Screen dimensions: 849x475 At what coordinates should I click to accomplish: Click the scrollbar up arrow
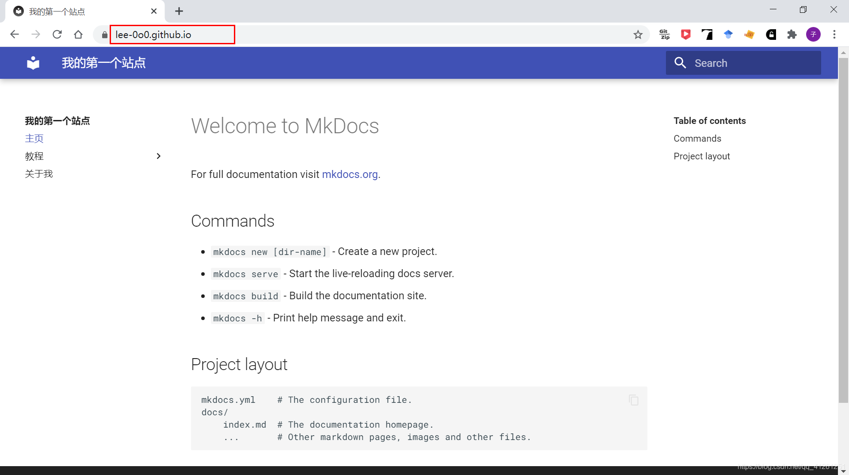843,52
